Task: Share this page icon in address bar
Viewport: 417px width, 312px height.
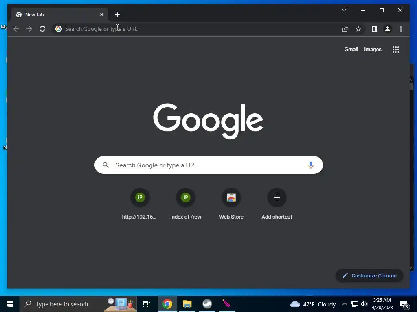Action: [x=345, y=29]
